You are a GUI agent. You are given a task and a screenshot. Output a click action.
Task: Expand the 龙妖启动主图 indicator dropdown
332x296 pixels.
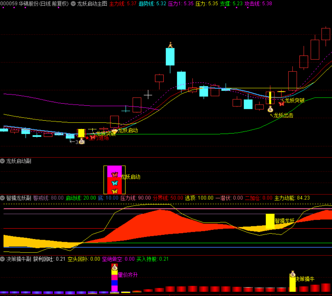[73, 4]
